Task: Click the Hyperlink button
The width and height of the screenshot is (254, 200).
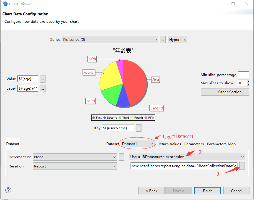Action: 178,40
